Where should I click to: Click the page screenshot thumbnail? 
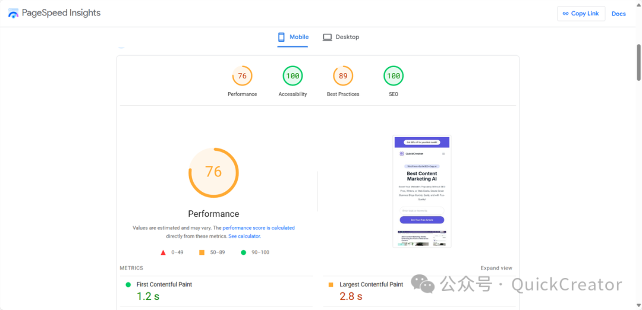click(421, 191)
